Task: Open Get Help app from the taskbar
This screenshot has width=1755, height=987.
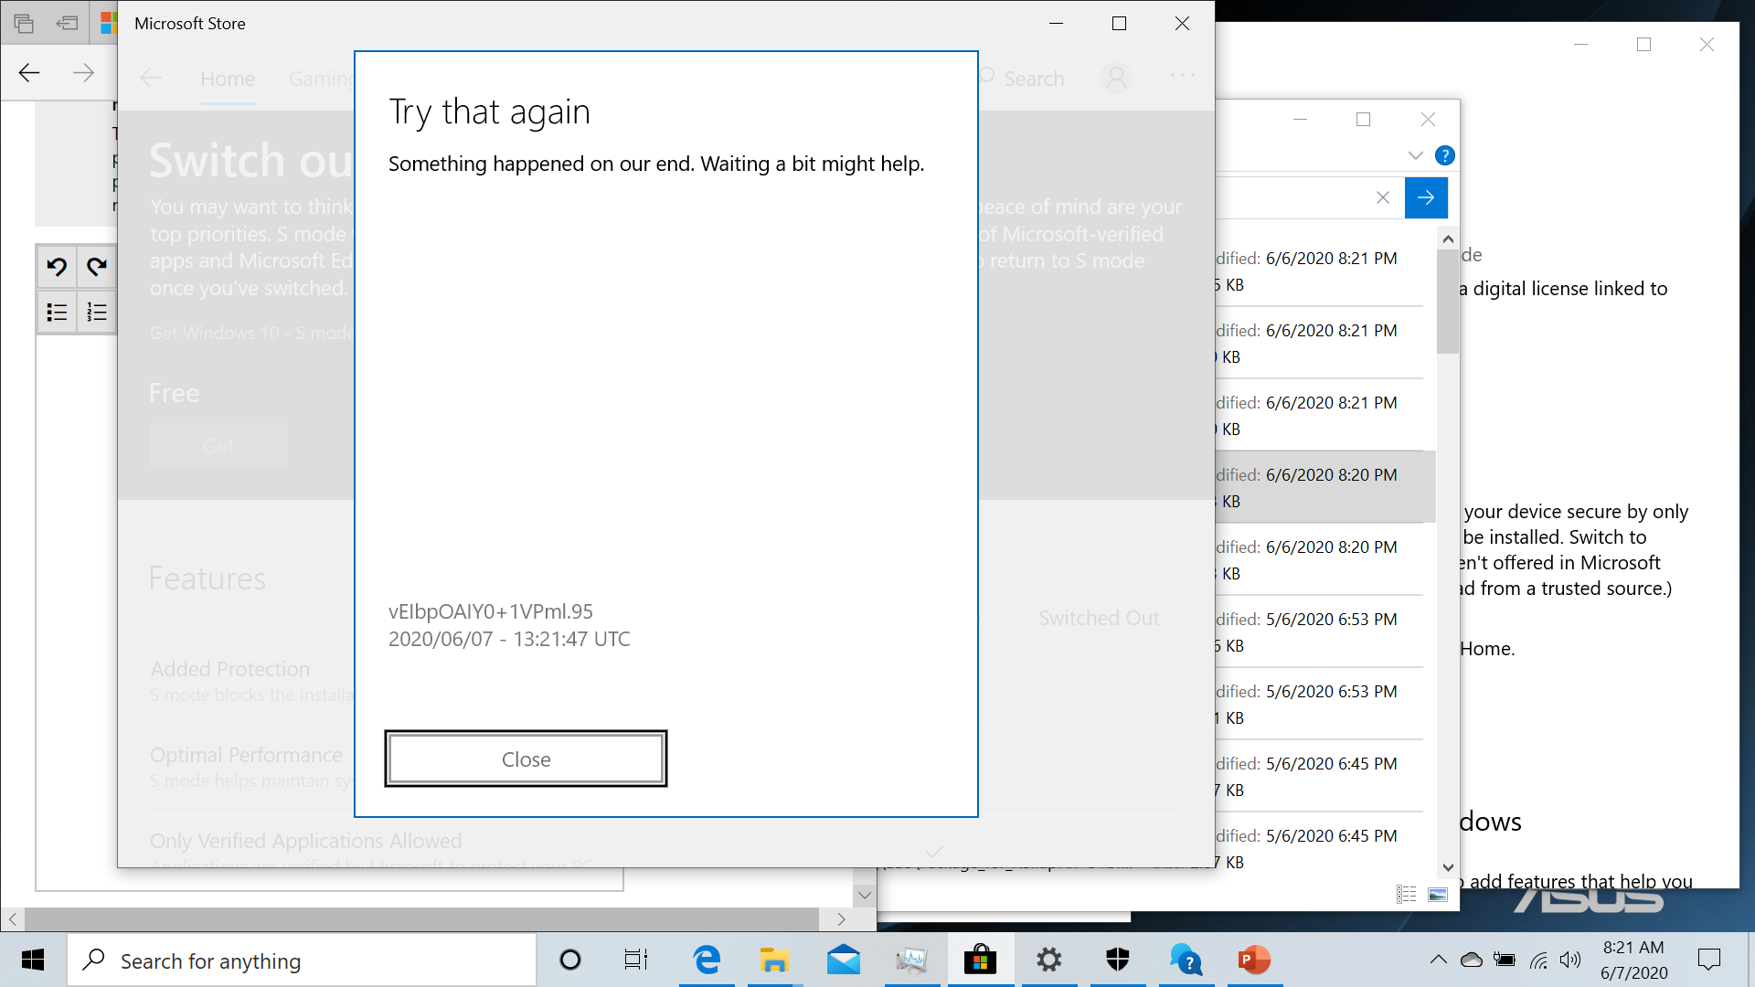Action: [x=1186, y=960]
